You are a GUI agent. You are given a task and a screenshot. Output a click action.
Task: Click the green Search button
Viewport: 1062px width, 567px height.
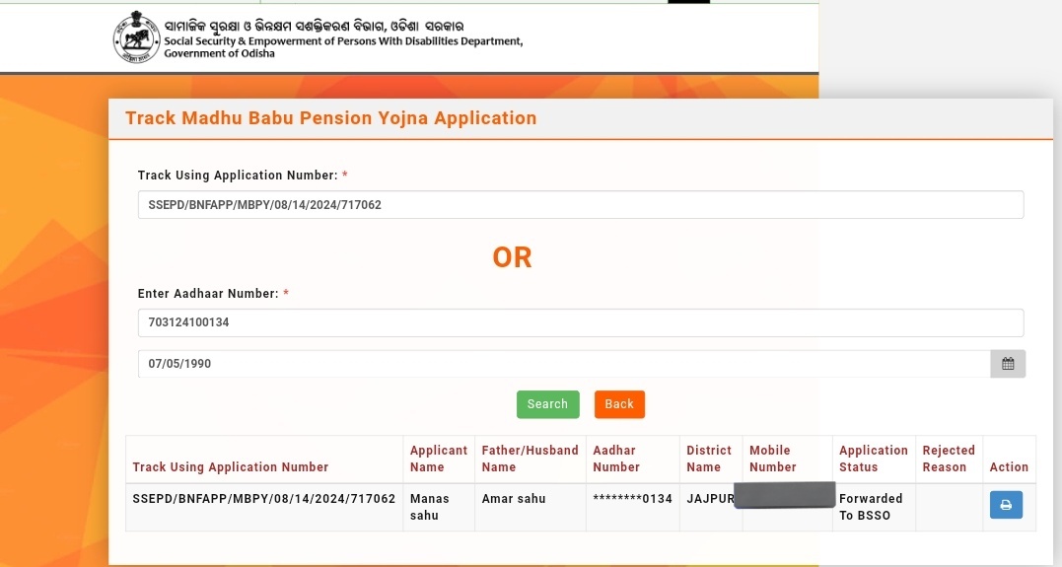[x=548, y=404]
